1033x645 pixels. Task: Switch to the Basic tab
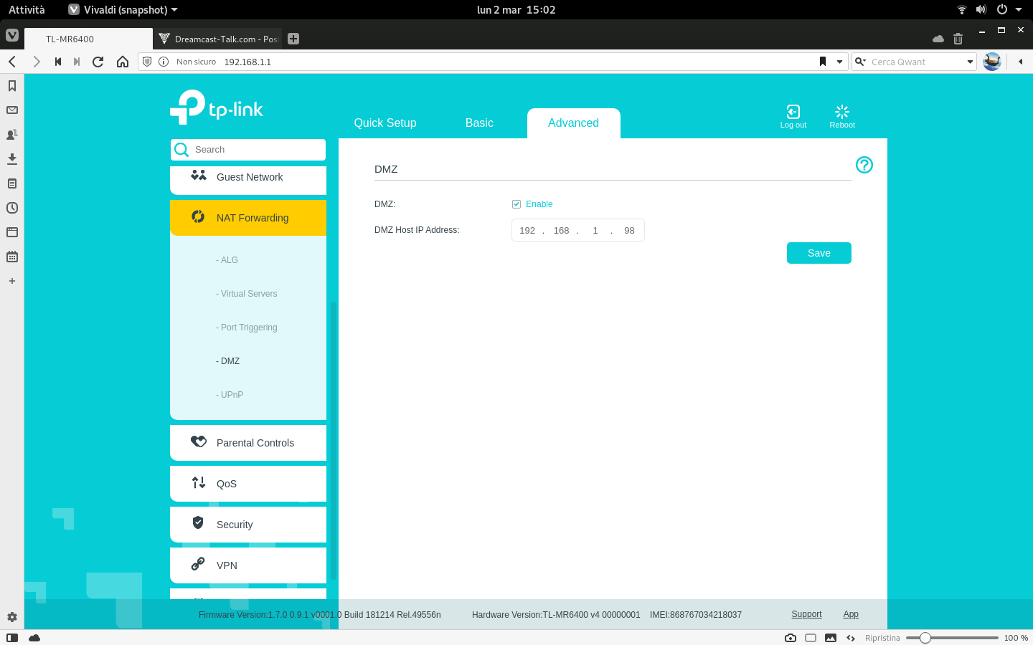(x=479, y=123)
